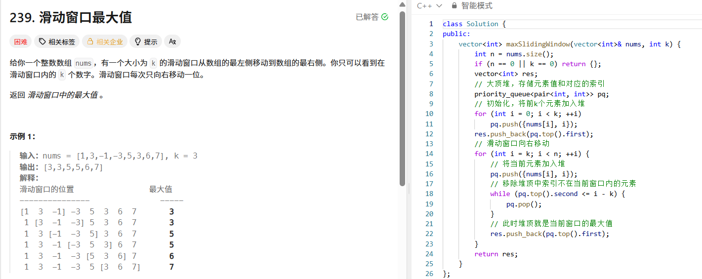Click the return res; code line

pyautogui.click(x=496, y=254)
